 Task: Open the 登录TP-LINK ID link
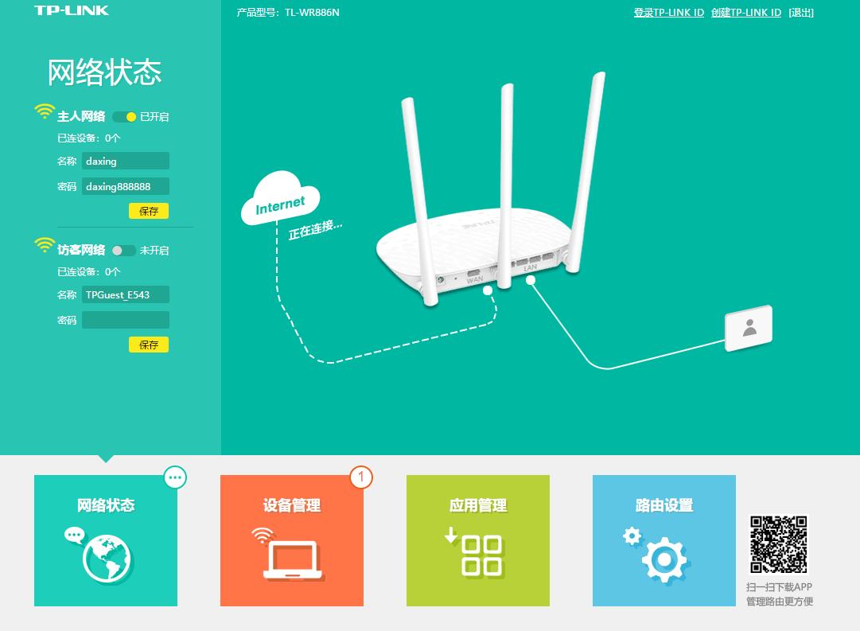[668, 13]
